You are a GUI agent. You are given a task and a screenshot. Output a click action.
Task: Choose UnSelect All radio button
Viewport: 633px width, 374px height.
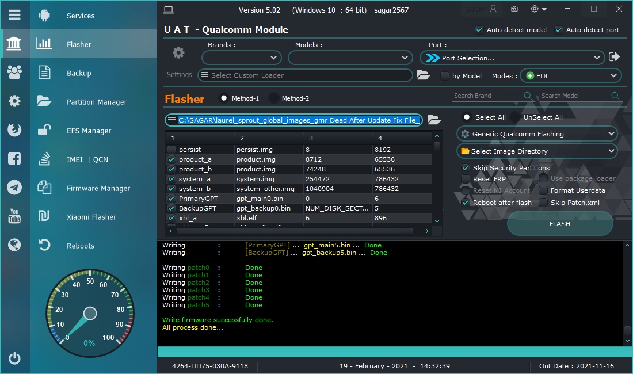(x=515, y=117)
